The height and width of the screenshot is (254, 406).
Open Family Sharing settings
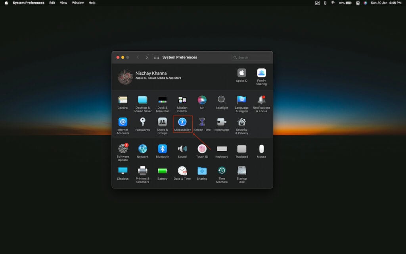(262, 77)
